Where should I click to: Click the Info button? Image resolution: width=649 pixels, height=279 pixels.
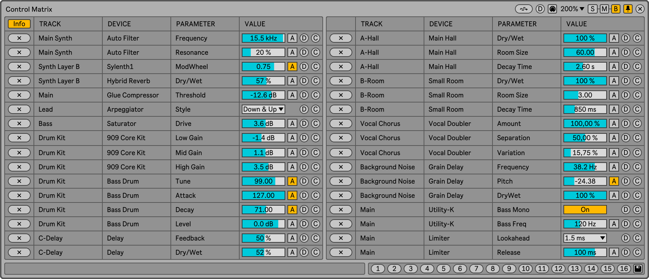point(19,24)
